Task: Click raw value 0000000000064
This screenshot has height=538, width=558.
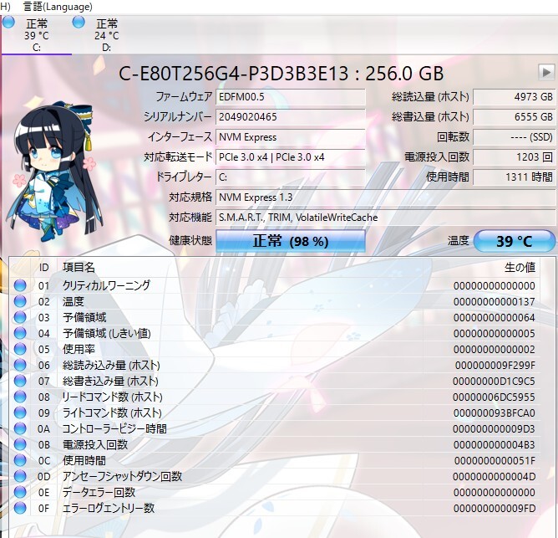Action: point(495,317)
